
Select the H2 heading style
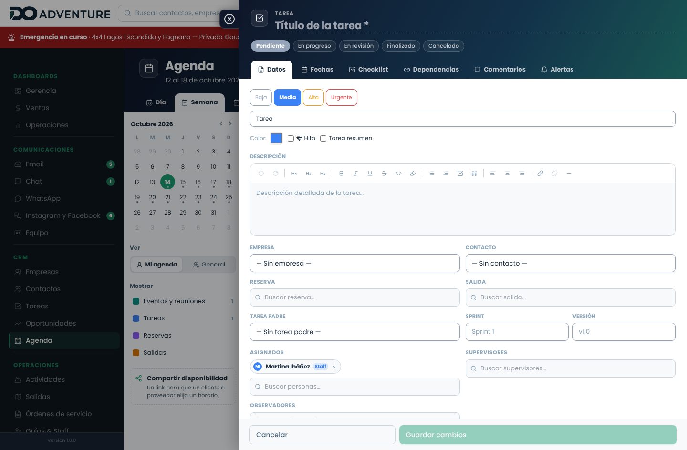(x=308, y=174)
